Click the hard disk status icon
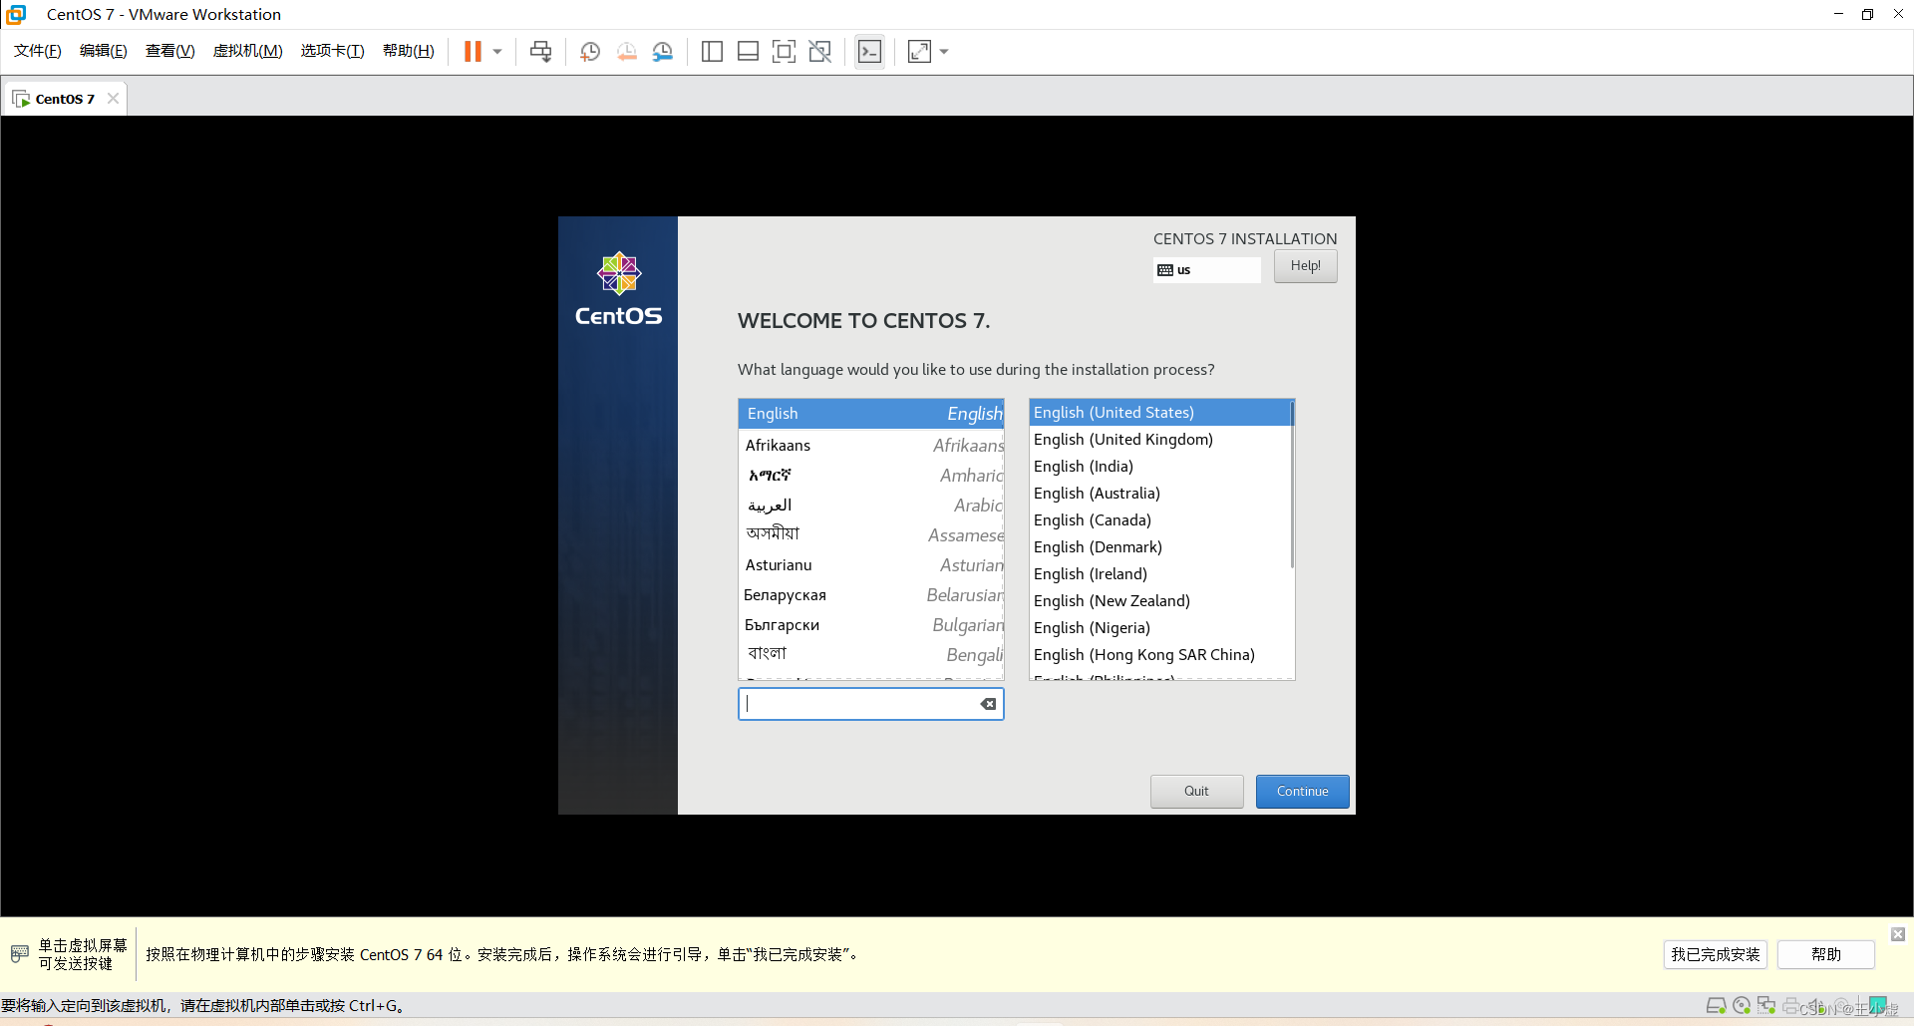1914x1026 pixels. 1717,1006
